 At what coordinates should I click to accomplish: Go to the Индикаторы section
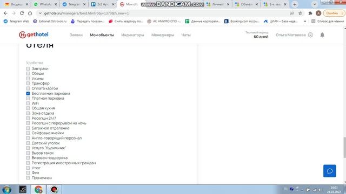pyautogui.click(x=132, y=34)
